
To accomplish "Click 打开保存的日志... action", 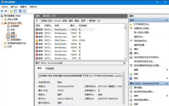I will coord(142,24).
